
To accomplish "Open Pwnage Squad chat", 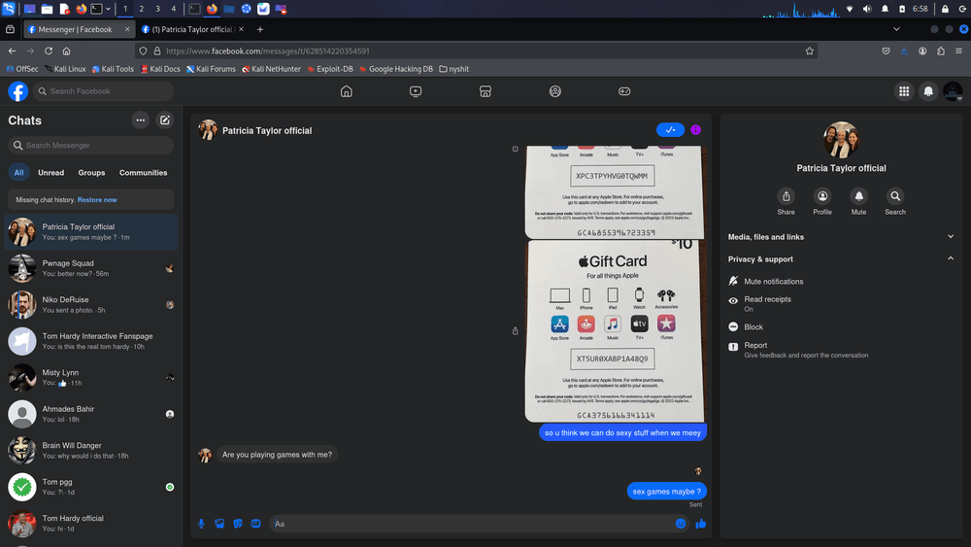I will [91, 268].
